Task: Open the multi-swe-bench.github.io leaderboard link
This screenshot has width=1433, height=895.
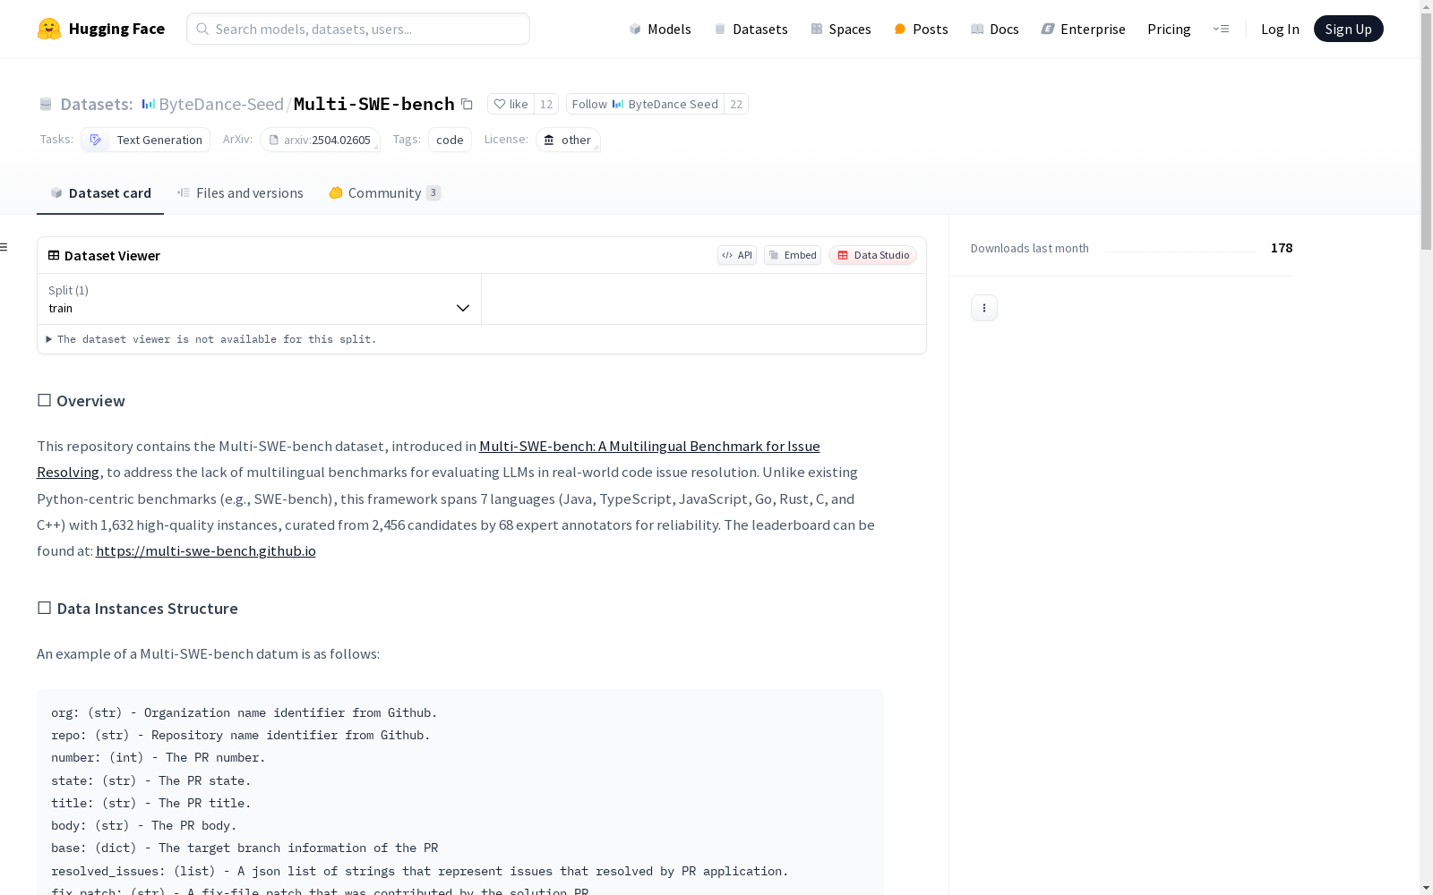Action: [206, 551]
